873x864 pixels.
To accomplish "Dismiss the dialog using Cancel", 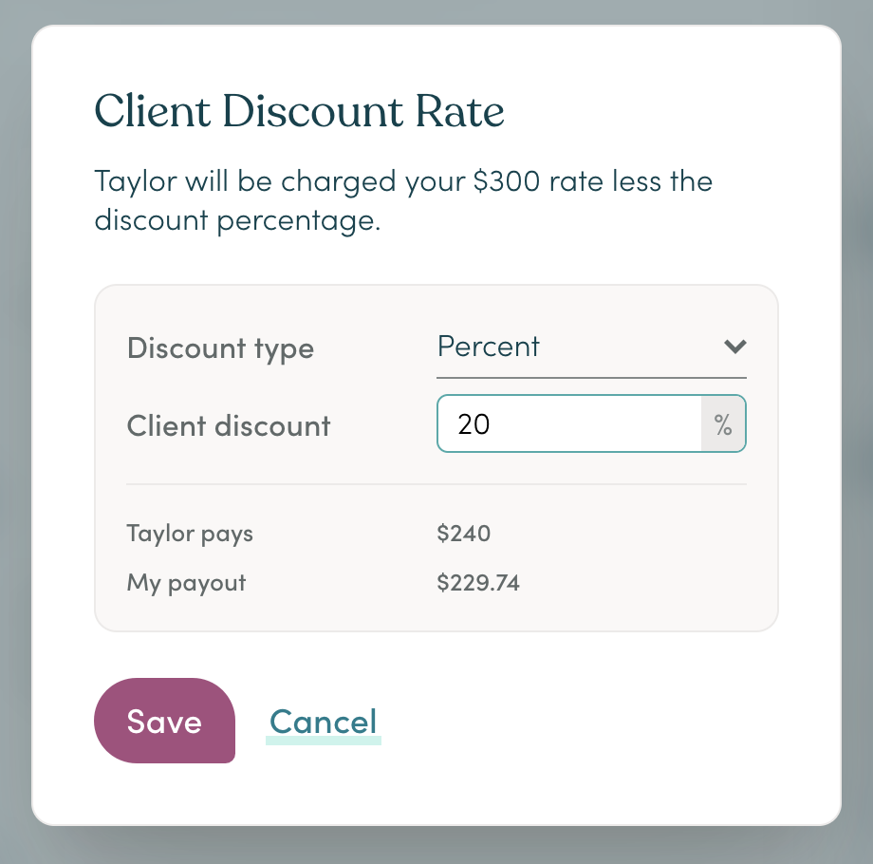I will click(323, 722).
